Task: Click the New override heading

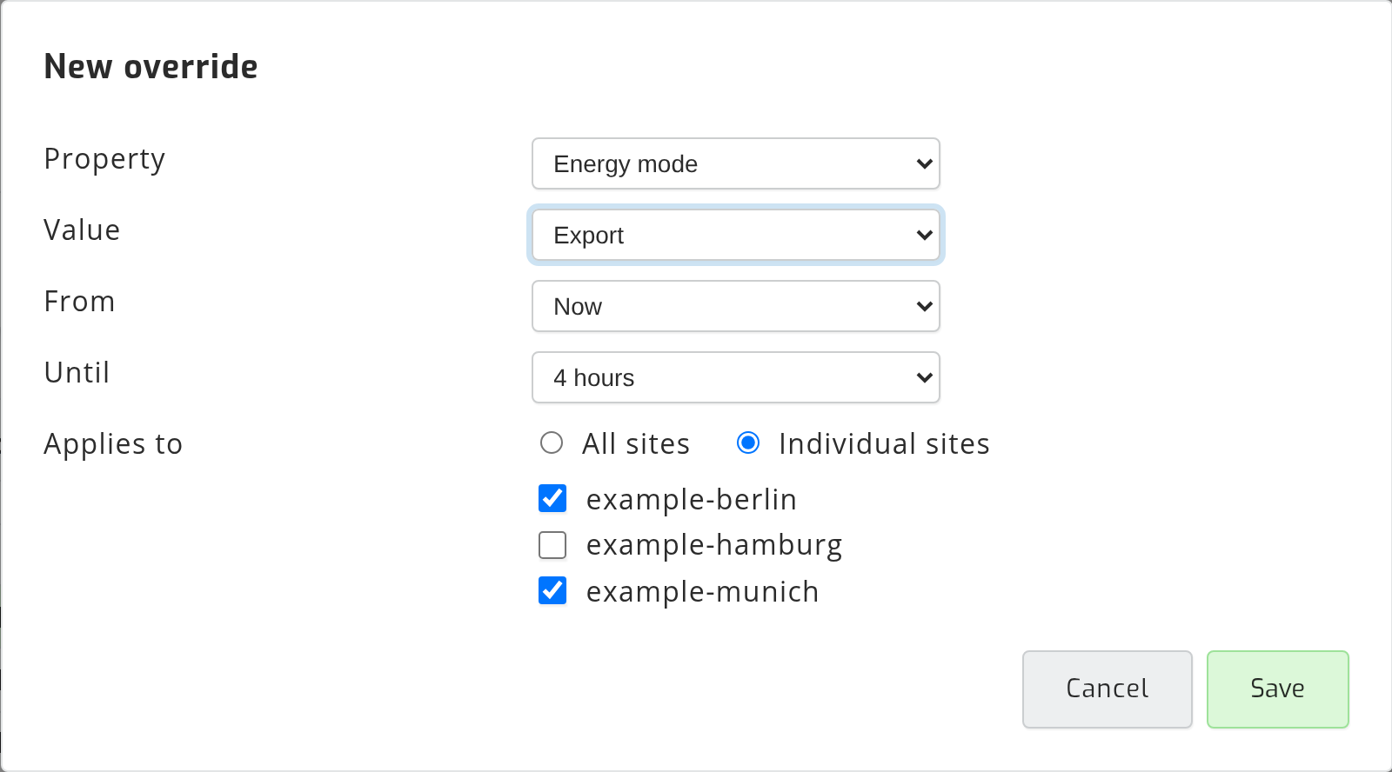Action: 151,67
